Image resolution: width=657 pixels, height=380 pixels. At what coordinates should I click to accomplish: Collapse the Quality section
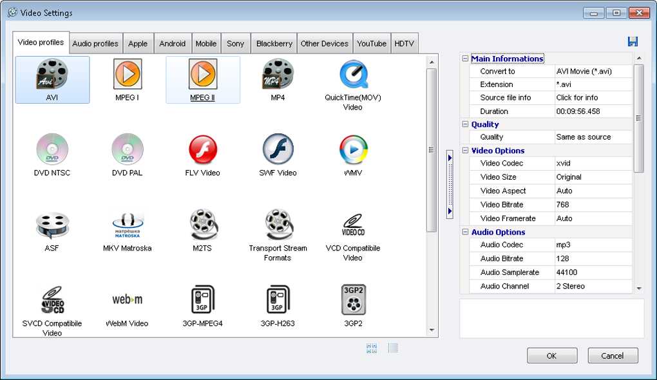click(465, 124)
